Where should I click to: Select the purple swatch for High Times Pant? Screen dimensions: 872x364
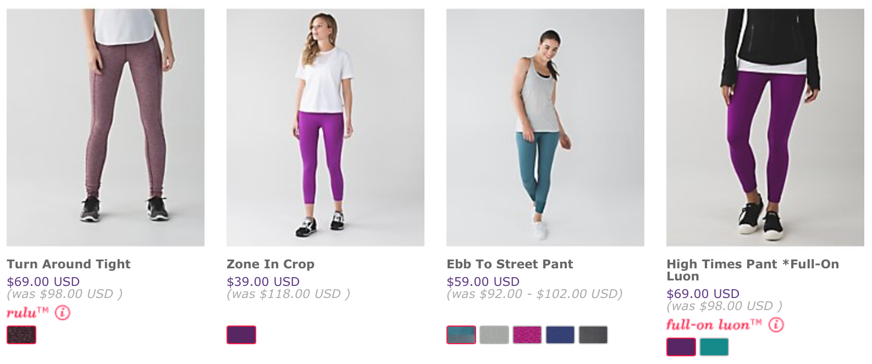pos(681,347)
